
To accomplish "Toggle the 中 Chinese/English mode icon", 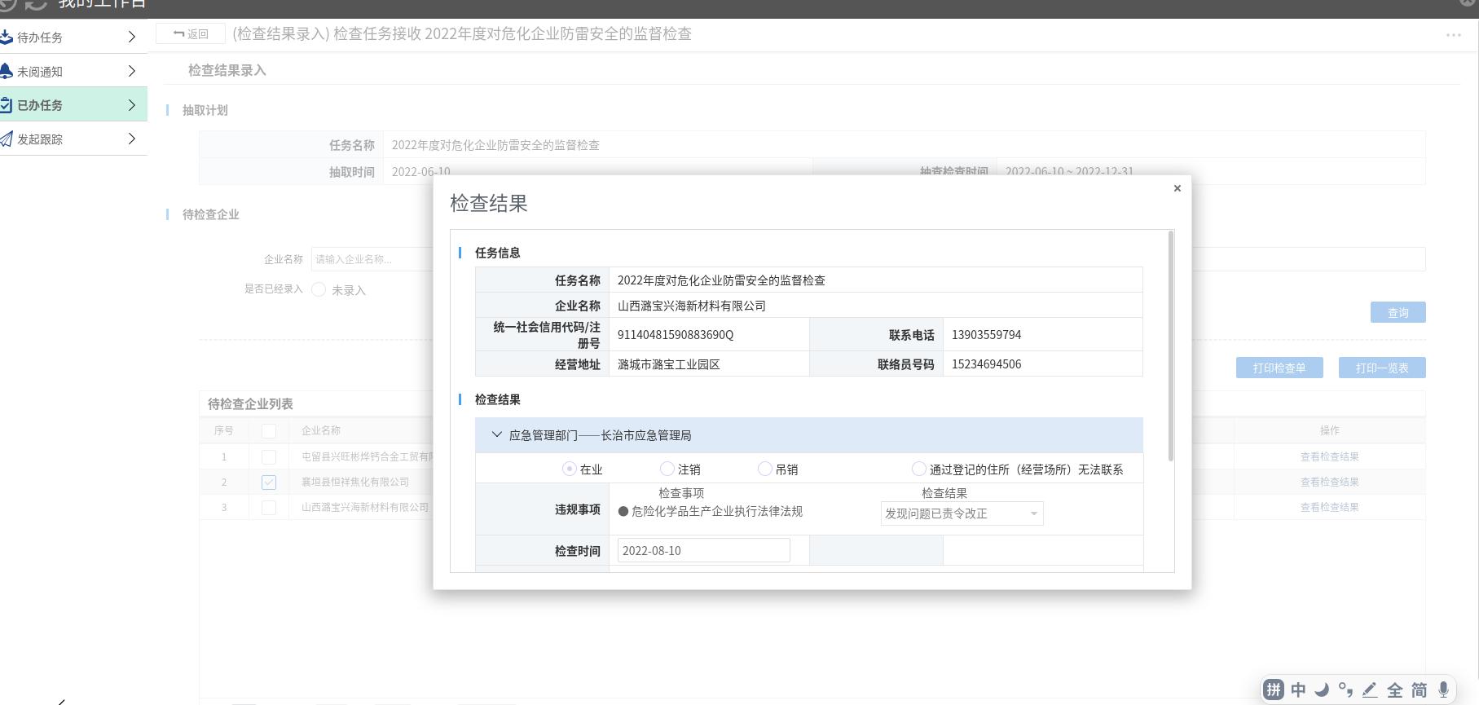I will coord(1298,690).
